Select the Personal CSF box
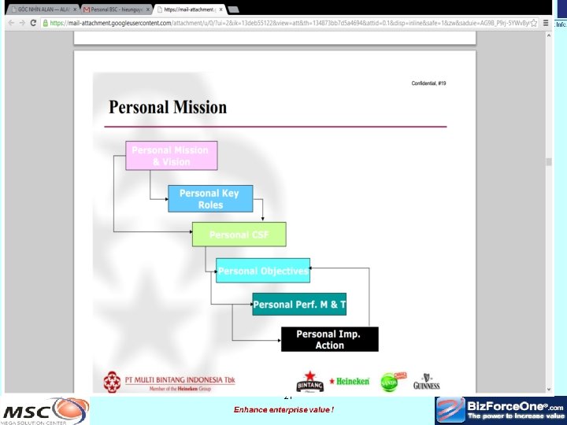This screenshot has height=425, width=567. [x=239, y=235]
